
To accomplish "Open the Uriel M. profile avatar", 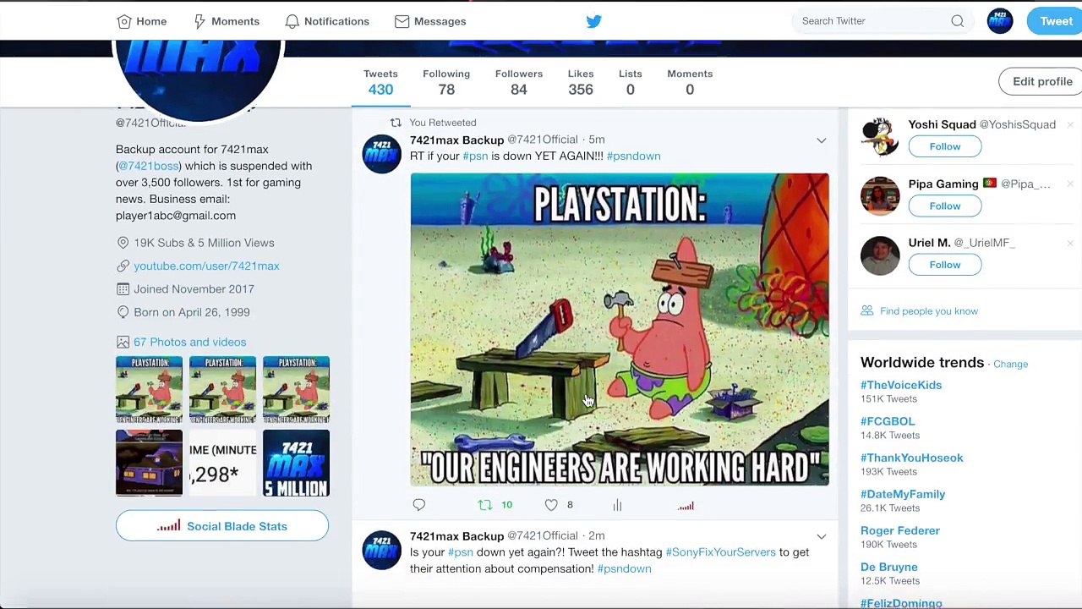I will pos(880,255).
